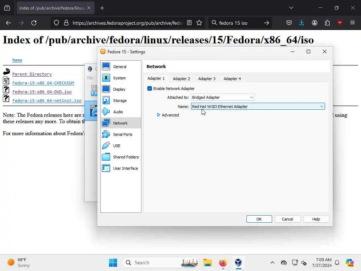
Task: Open Display settings category icon
Action: [106, 89]
